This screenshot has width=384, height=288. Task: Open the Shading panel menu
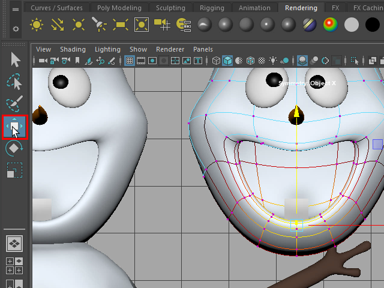[73, 49]
